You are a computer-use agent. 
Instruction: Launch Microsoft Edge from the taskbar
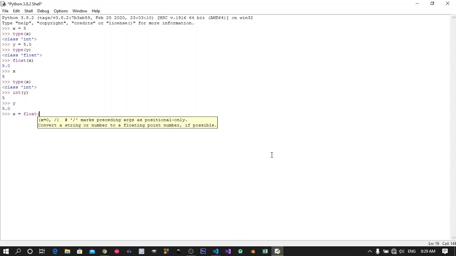coord(55,251)
